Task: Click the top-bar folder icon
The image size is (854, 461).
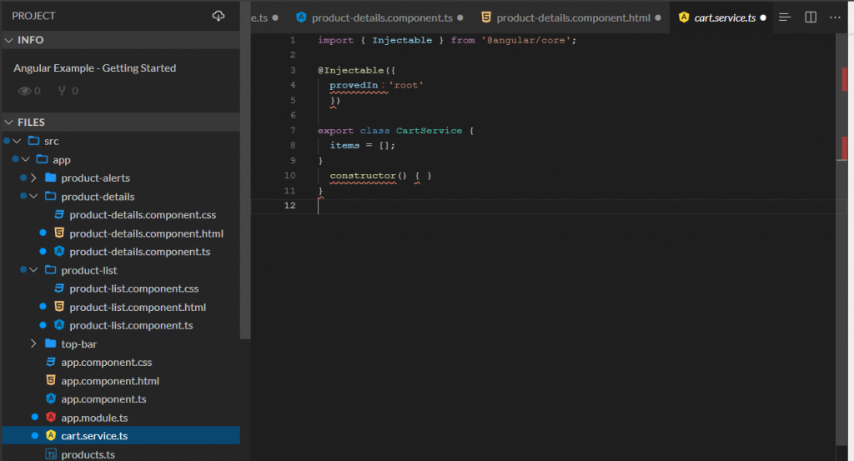Action: [51, 343]
